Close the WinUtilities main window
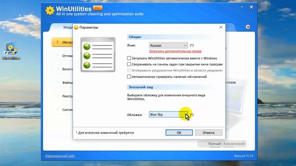Screen dimensions: 296x166 pyautogui.click(x=251, y=7)
